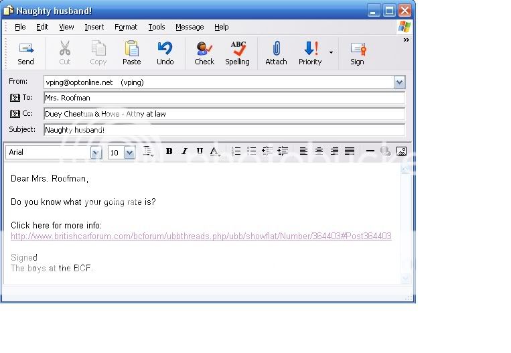Click the Undo arrow icon

pos(165,53)
